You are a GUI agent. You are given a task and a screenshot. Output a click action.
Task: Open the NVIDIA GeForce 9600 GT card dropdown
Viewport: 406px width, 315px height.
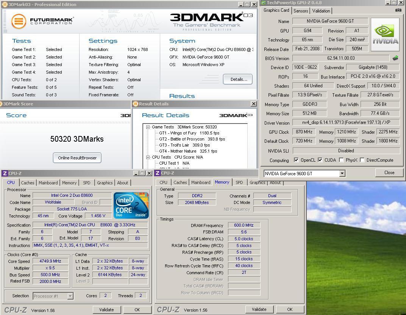coord(342,173)
